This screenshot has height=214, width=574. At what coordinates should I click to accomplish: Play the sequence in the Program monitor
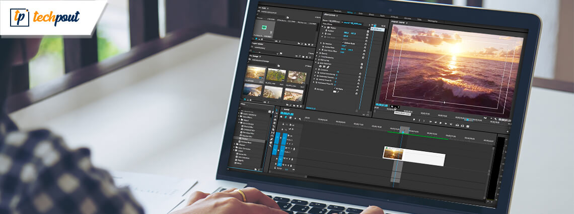(441, 123)
